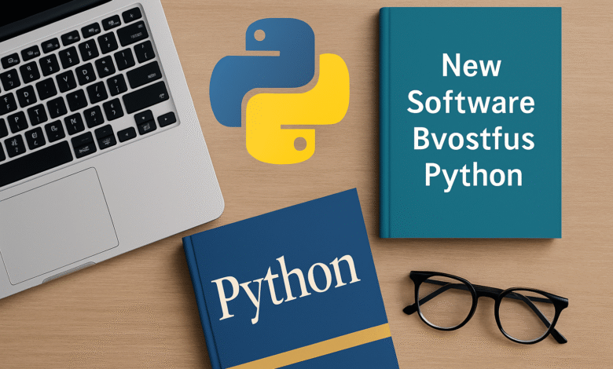613x369 pixels.
Task: Click "Python" text on the teal book
Action: point(473,176)
